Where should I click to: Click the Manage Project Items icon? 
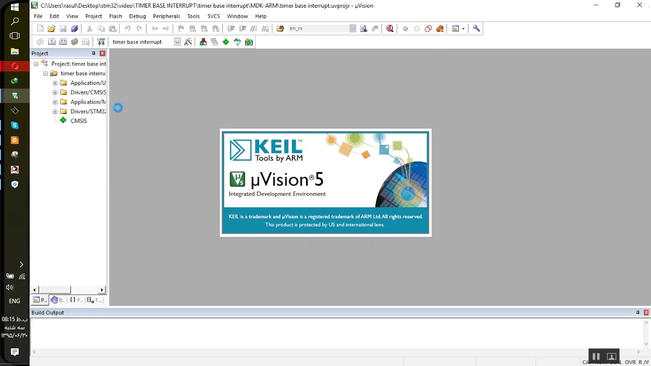(203, 42)
